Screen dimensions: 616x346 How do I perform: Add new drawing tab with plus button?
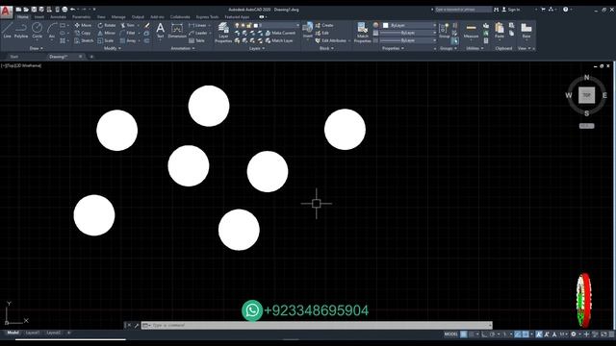tap(91, 57)
